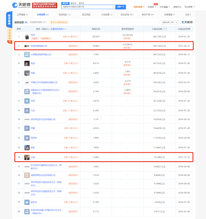Viewport: 206px width, 219px height.
Task: Switch to the 知识产权 864 tab
Action: [x=148, y=14]
